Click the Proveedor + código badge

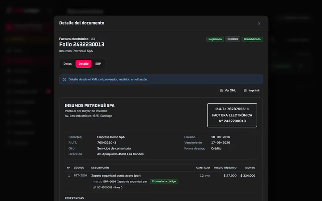tap(164, 181)
